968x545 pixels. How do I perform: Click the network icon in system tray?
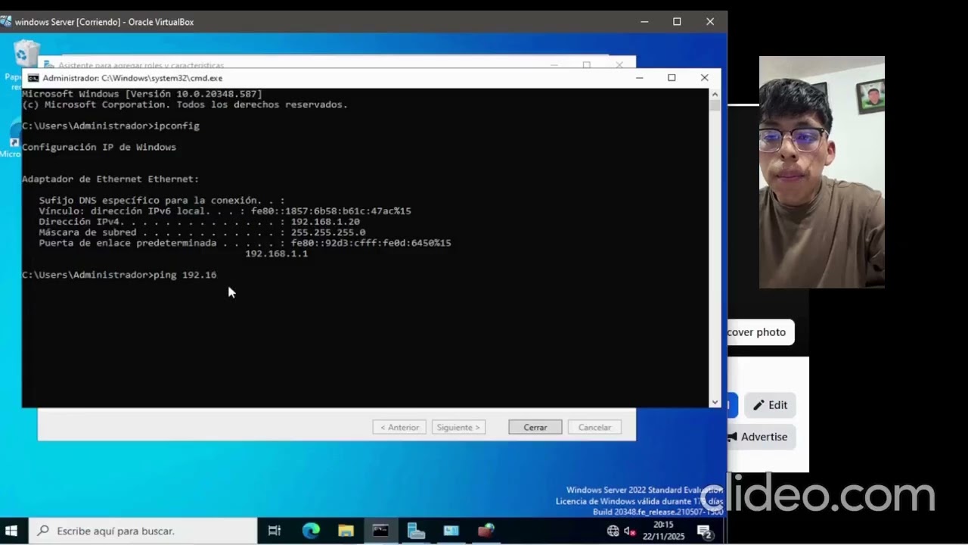click(x=613, y=531)
